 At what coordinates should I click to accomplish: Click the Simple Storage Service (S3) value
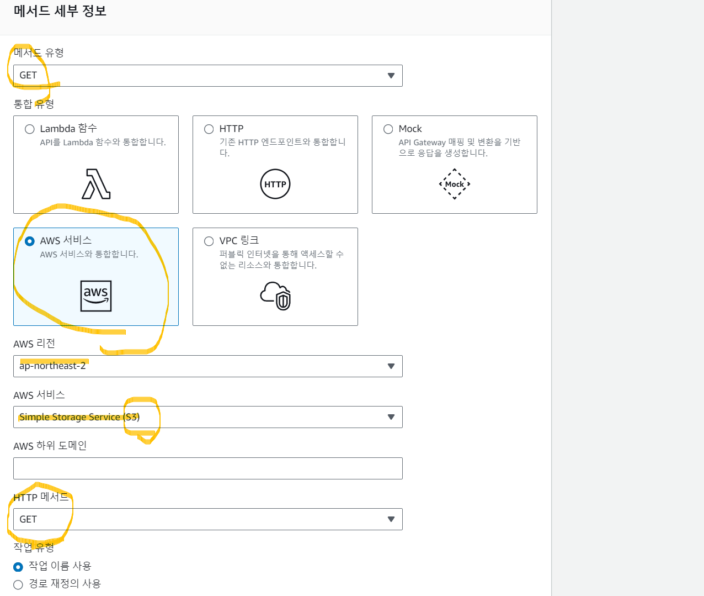pyautogui.click(x=79, y=417)
